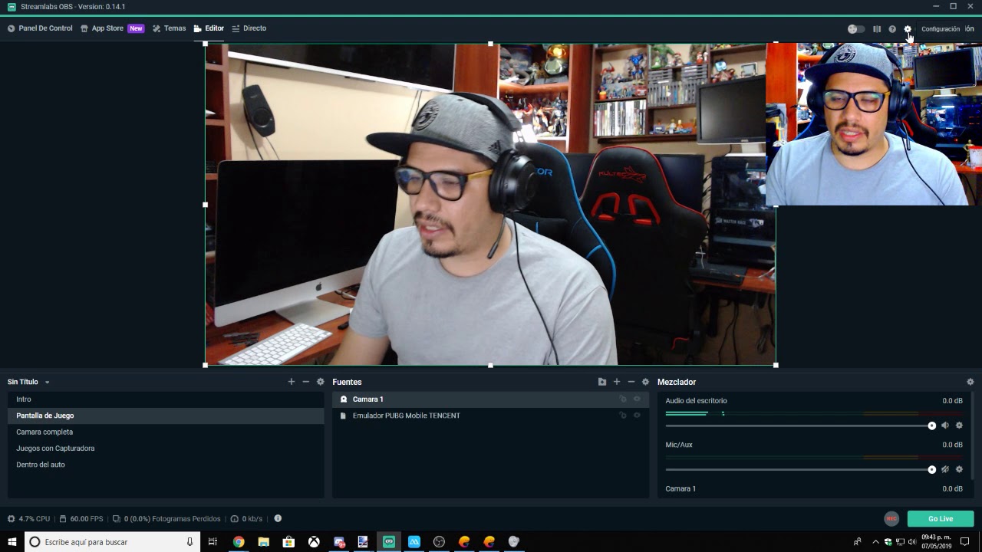
Task: Go to Panel De Control tab
Action: coord(40,28)
